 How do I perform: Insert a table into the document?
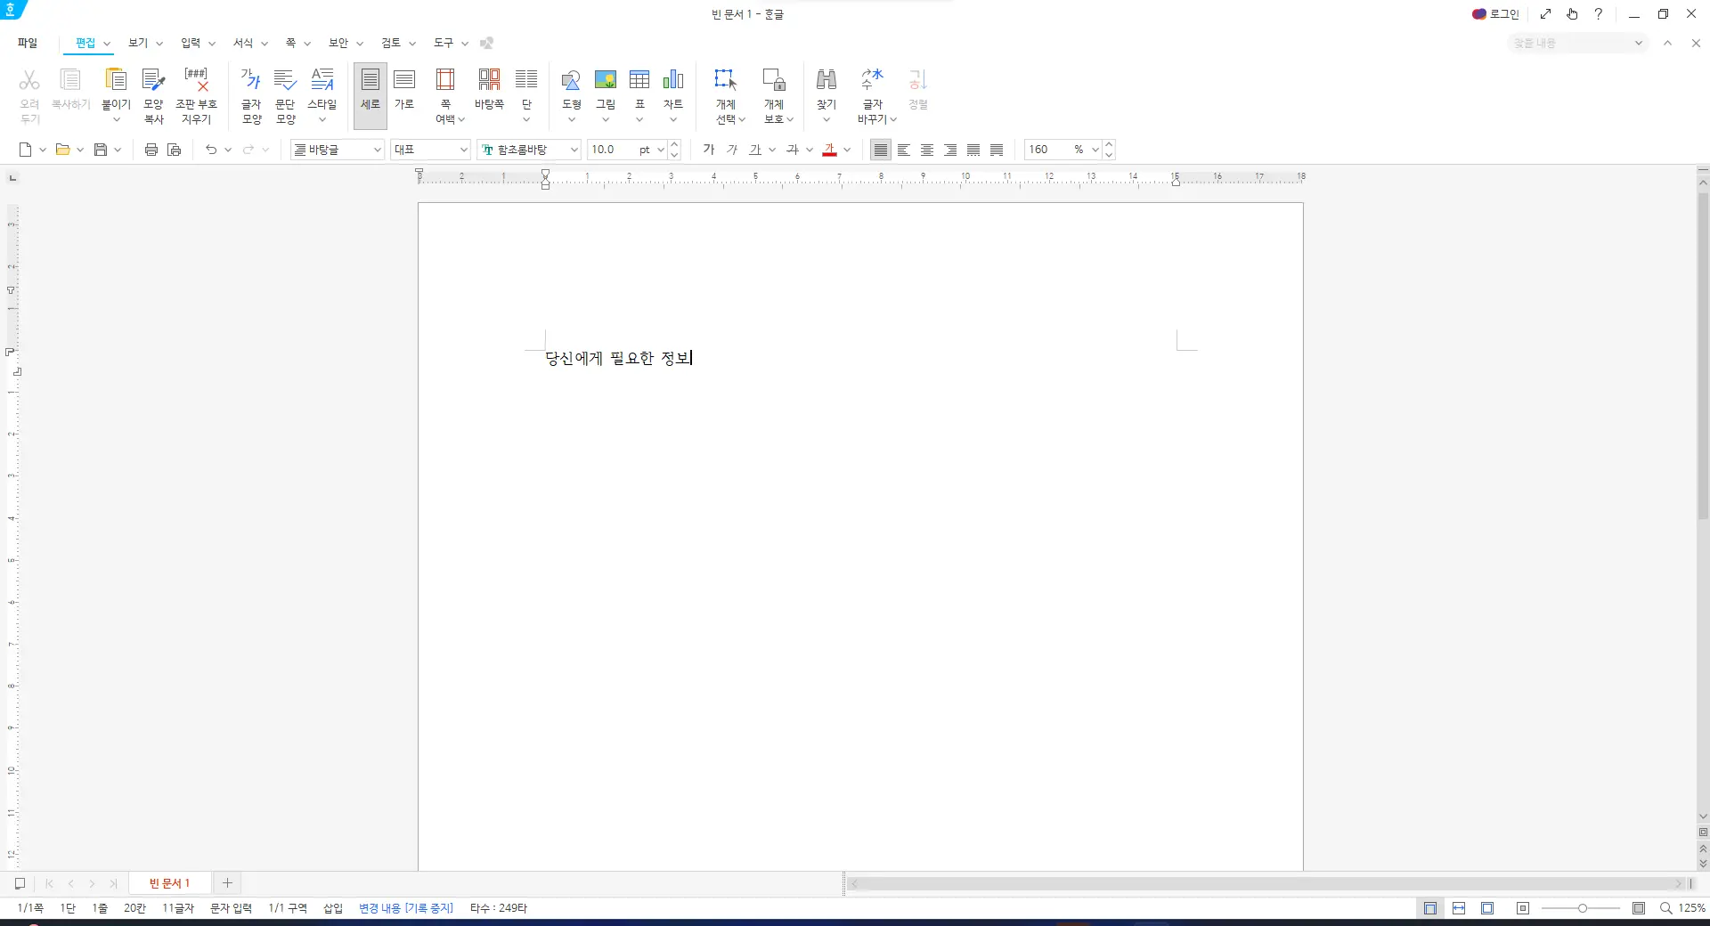pyautogui.click(x=639, y=93)
